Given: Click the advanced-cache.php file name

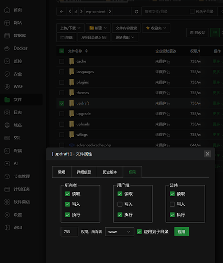Looking at the screenshot, I should point(94,145).
